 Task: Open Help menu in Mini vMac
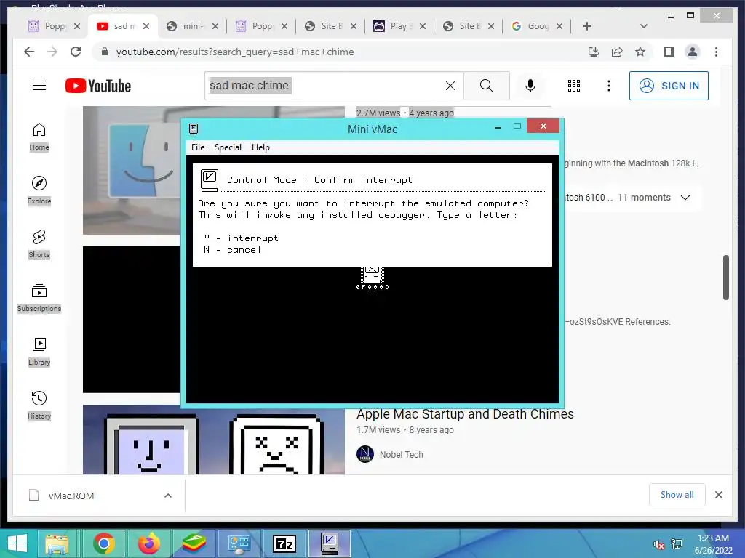tap(260, 147)
